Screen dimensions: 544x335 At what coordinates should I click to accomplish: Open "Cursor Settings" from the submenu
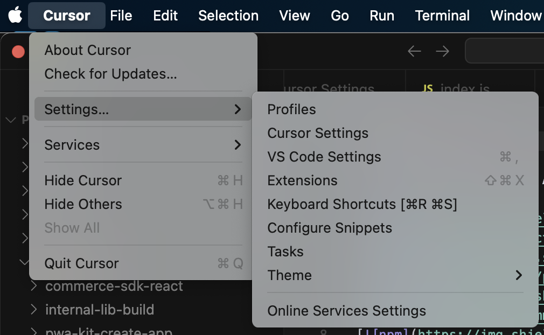tap(318, 133)
